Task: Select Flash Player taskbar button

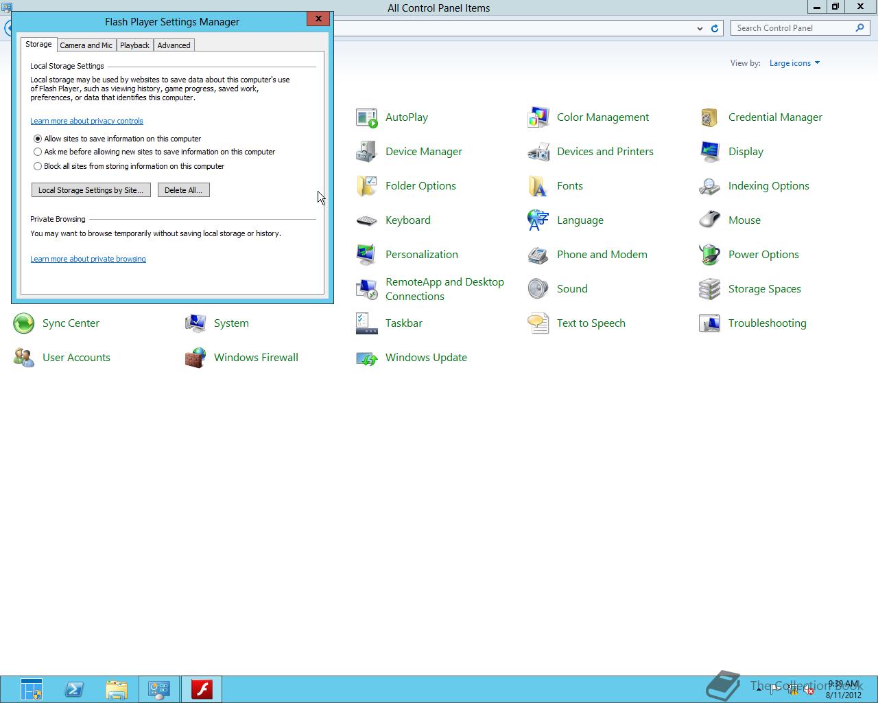Action: coord(202,689)
